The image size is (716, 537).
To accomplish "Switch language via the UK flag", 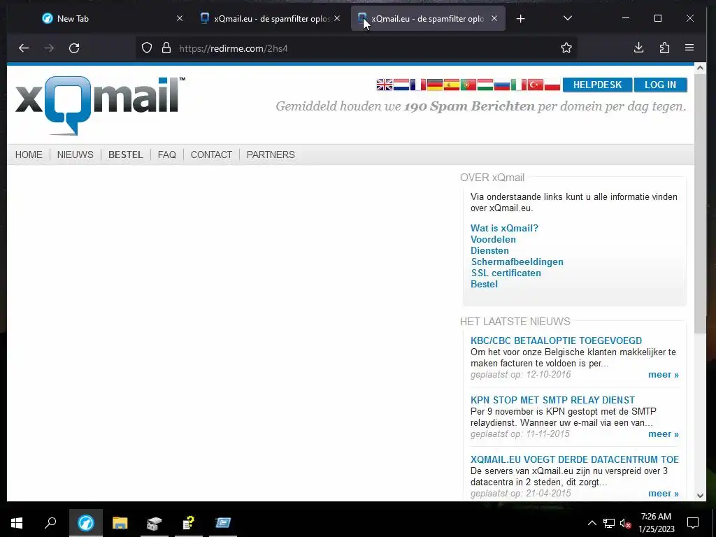I will tap(385, 85).
